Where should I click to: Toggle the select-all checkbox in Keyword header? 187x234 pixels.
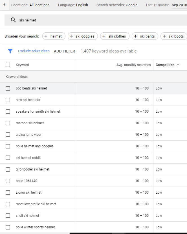point(8,65)
